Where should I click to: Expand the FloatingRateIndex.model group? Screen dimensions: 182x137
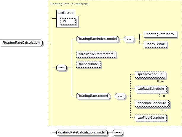97,39
